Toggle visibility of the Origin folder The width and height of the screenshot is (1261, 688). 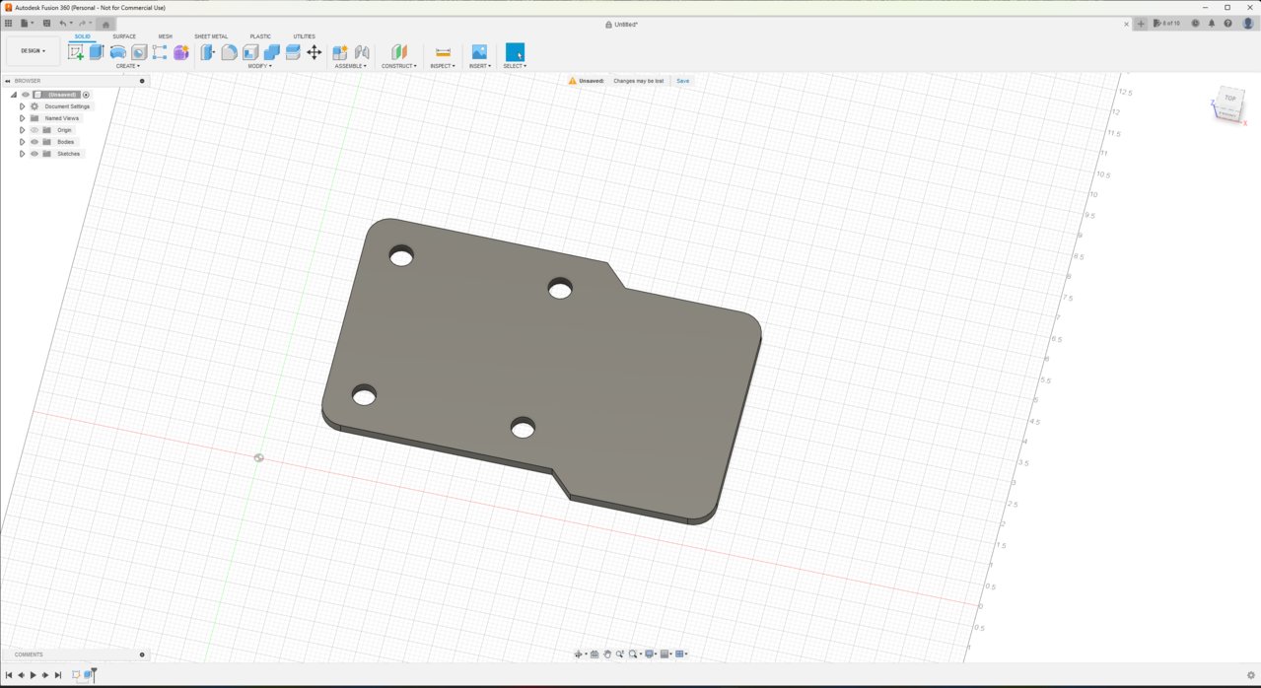point(35,130)
